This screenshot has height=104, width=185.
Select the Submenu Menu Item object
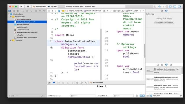164,79
